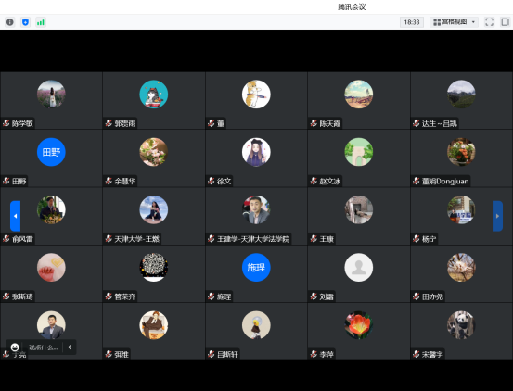This screenshot has height=391, width=513.
Task: Select the 田野 blue avatar tile
Action: [51, 152]
